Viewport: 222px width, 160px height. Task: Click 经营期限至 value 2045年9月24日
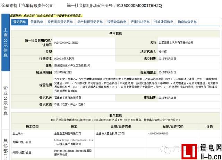(x=167, y=72)
